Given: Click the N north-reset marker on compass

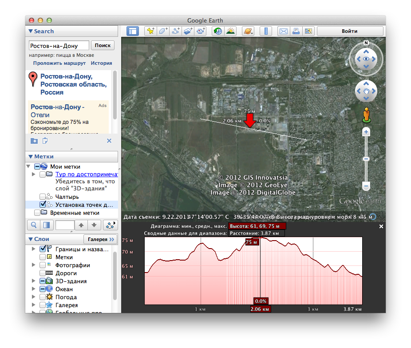Looking at the screenshot, I should (x=366, y=43).
